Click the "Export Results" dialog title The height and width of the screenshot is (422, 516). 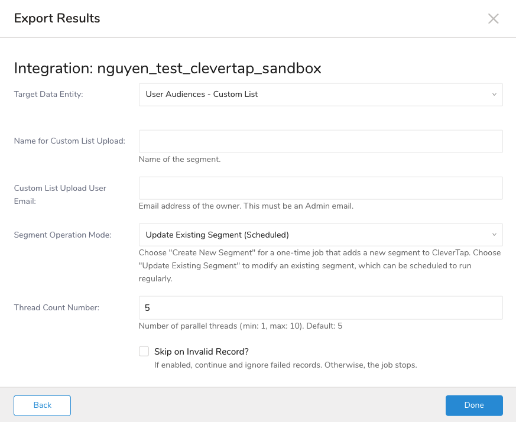pos(57,18)
